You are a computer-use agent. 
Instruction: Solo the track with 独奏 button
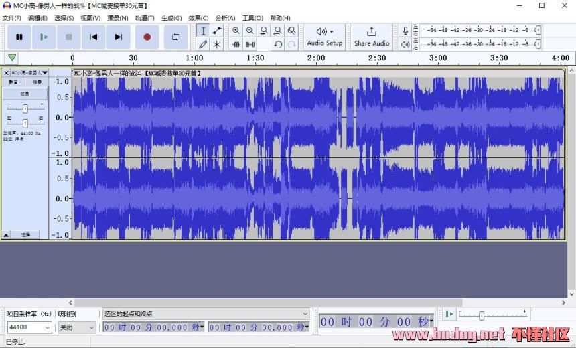(x=37, y=82)
